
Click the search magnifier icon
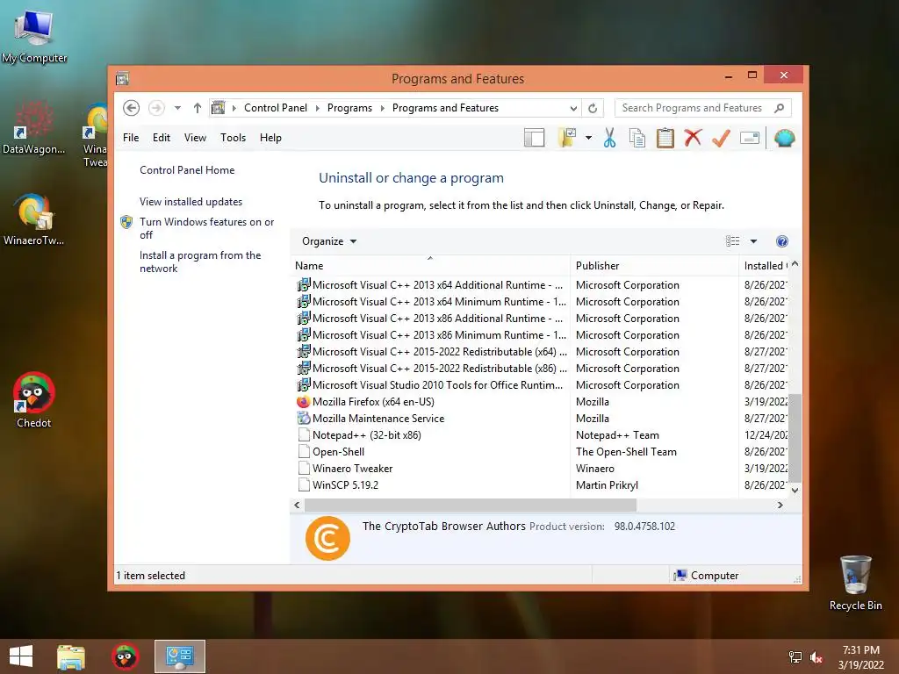780,108
